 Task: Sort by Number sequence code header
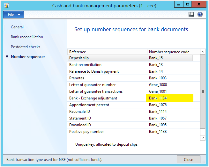[x=169, y=52]
